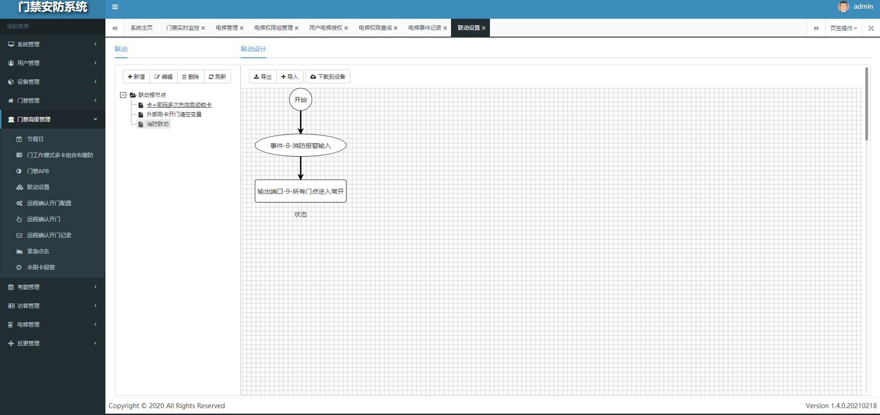Click the 巡更管理 plus icon
The width and height of the screenshot is (880, 415).
point(11,344)
